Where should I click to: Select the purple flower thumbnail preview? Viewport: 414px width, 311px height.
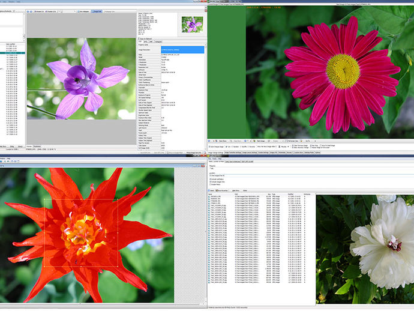click(192, 25)
